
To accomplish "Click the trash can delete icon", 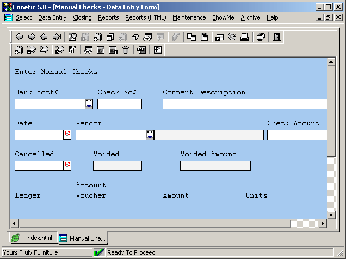I will coord(126,50).
